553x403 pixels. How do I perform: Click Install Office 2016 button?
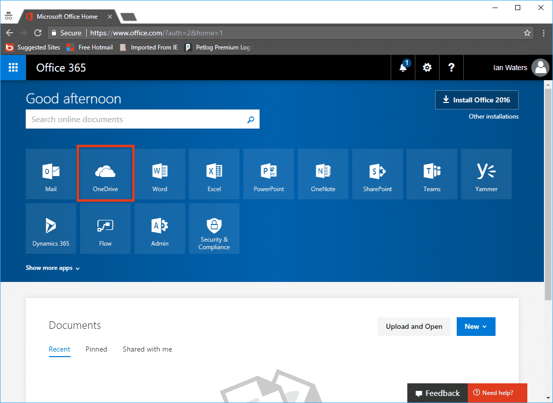(477, 100)
